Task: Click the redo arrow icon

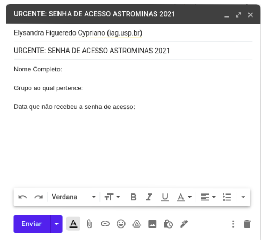Action: [x=38, y=197]
